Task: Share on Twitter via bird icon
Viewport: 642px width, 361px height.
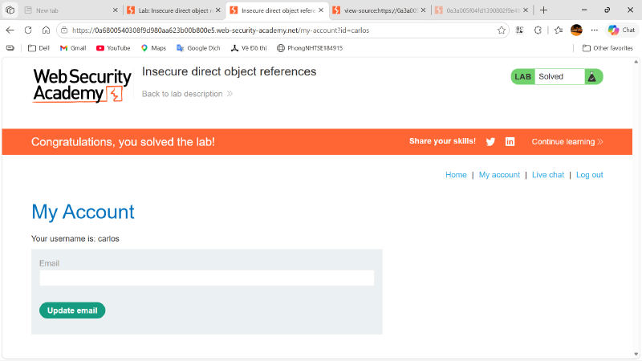Action: 490,142
